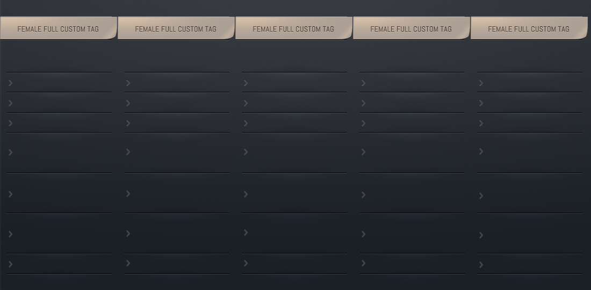
Task: Click the last row arrow in the first column
Action: 11,264
